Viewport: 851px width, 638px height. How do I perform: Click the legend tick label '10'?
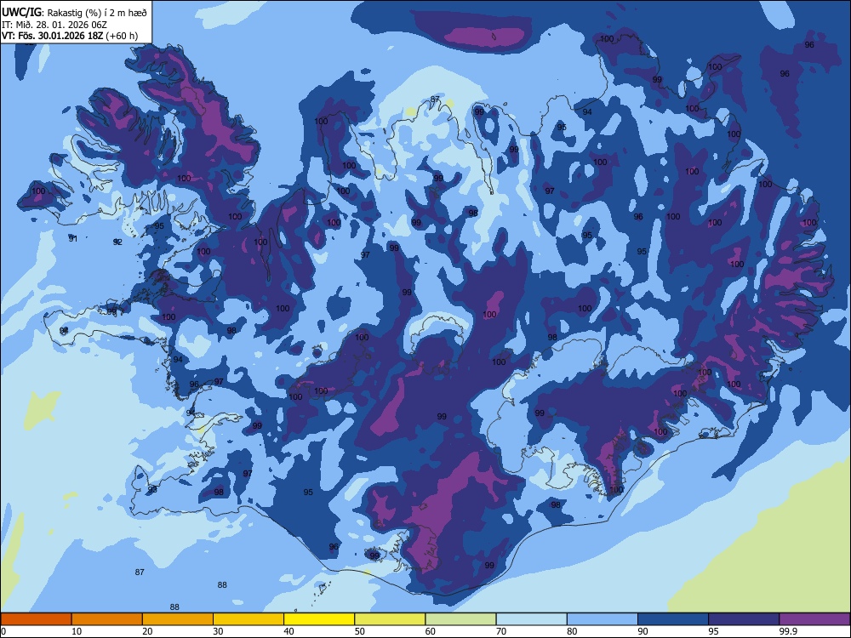(x=77, y=631)
